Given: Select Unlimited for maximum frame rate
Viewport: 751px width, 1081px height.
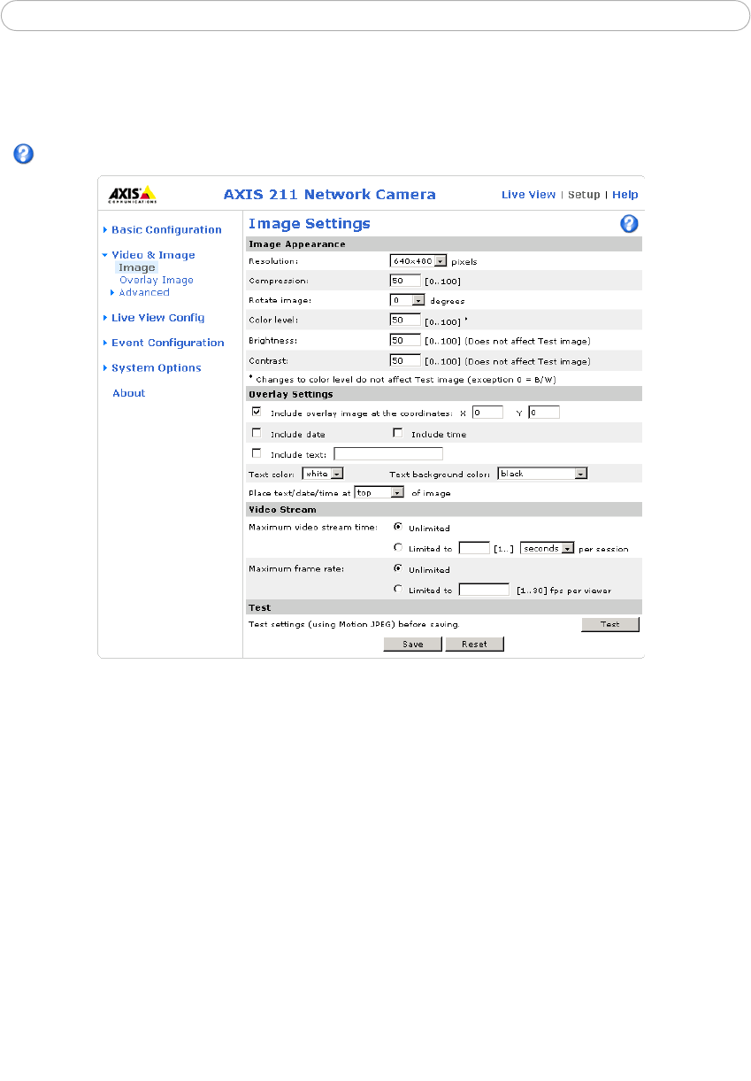Looking at the screenshot, I should pyautogui.click(x=398, y=569).
